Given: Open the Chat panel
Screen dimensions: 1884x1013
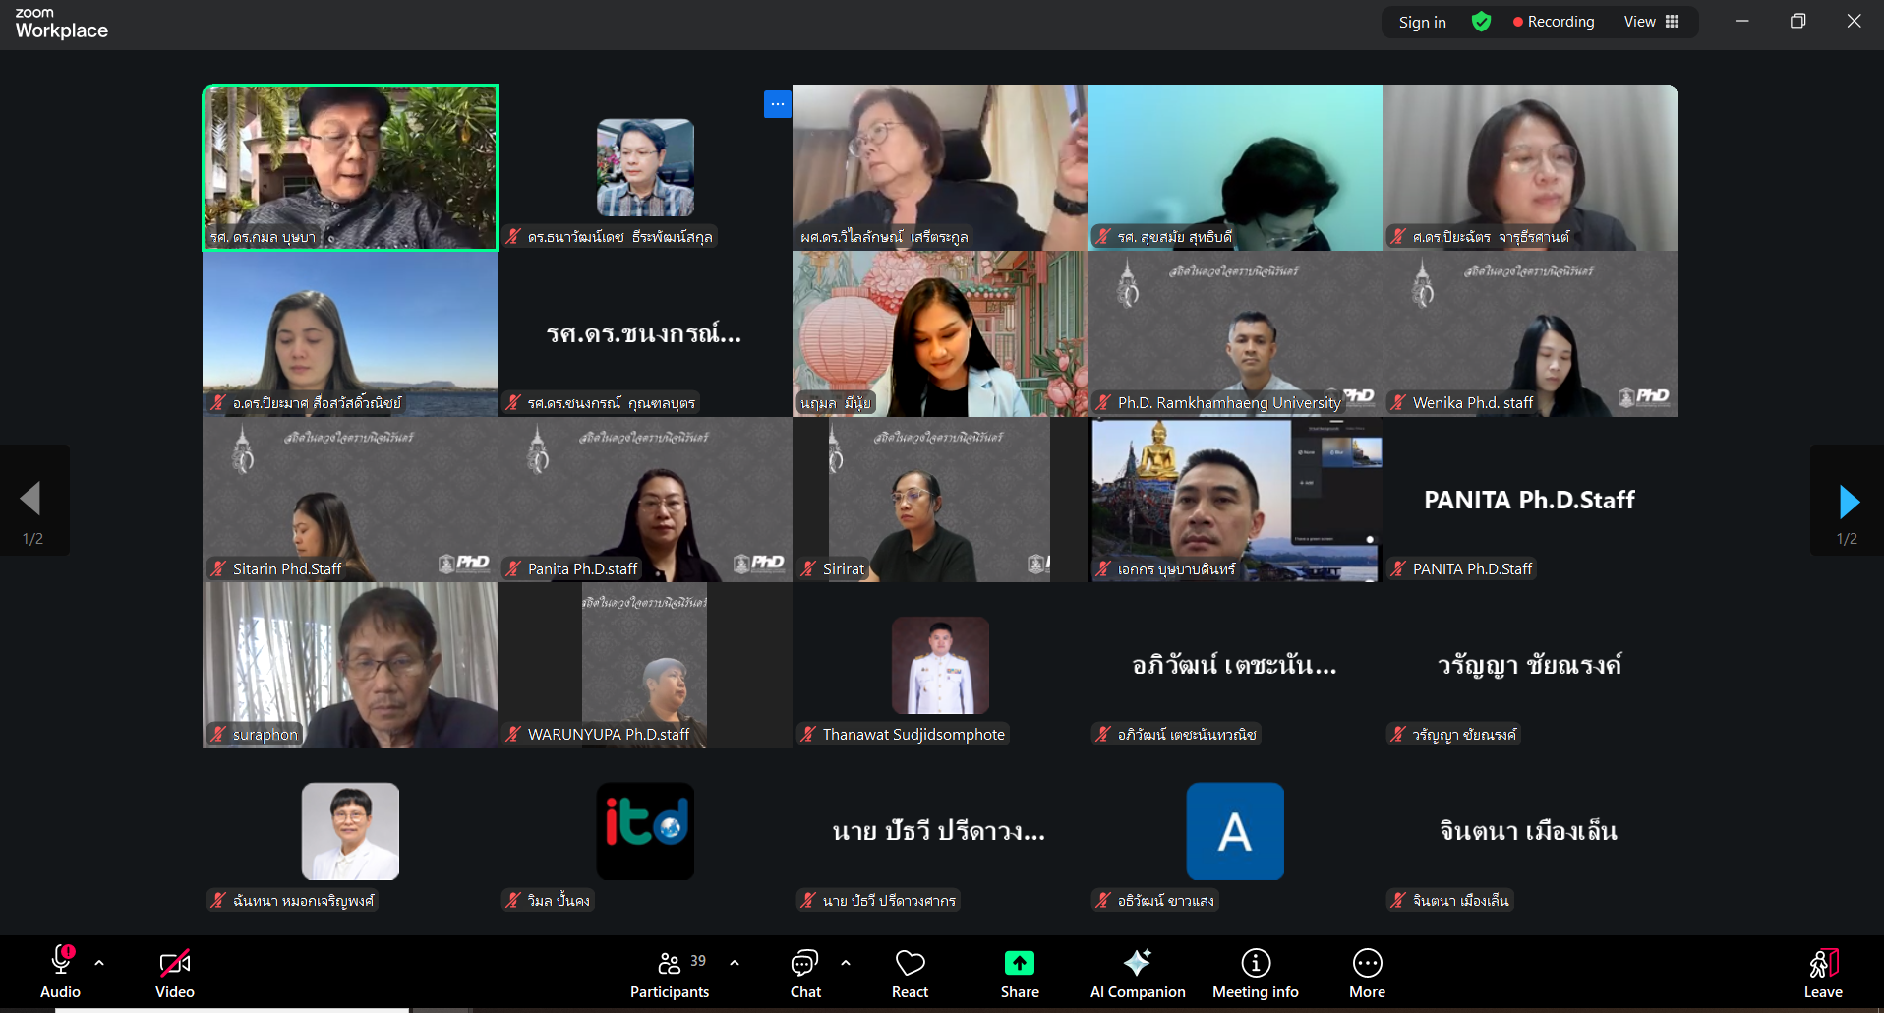Looking at the screenshot, I should 805,974.
